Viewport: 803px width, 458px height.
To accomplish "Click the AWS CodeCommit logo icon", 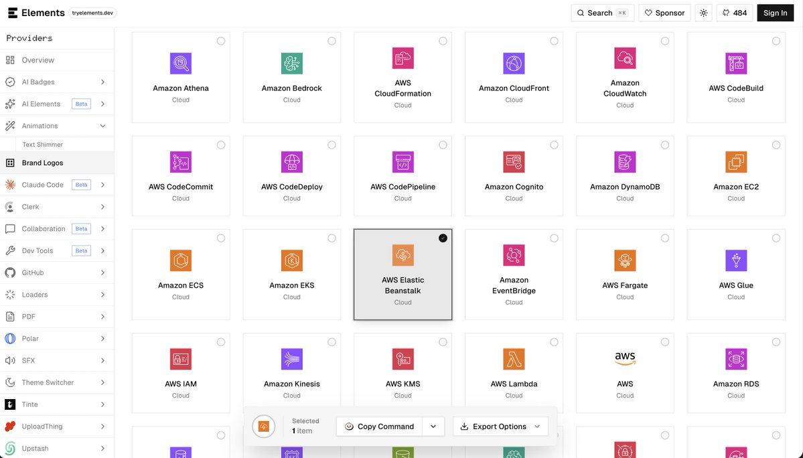I will coord(180,162).
